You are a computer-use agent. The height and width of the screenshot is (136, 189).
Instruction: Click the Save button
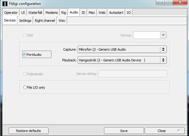tap(124, 131)
